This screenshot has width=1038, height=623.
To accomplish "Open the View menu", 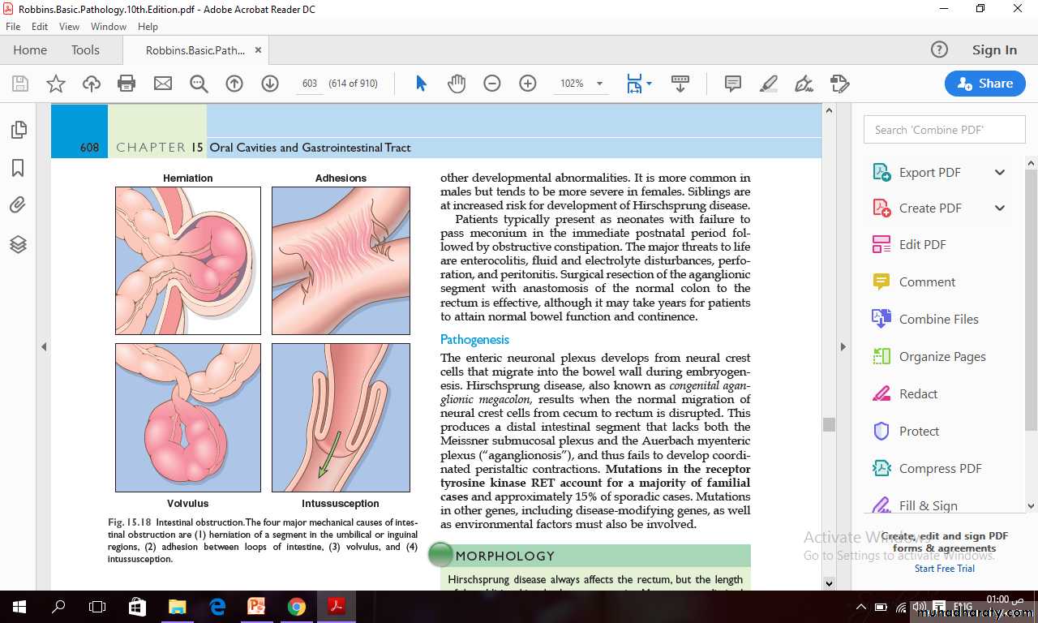I will pyautogui.click(x=69, y=27).
